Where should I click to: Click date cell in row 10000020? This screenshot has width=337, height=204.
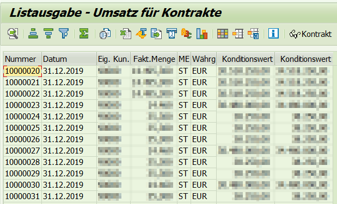pyautogui.click(x=69, y=71)
